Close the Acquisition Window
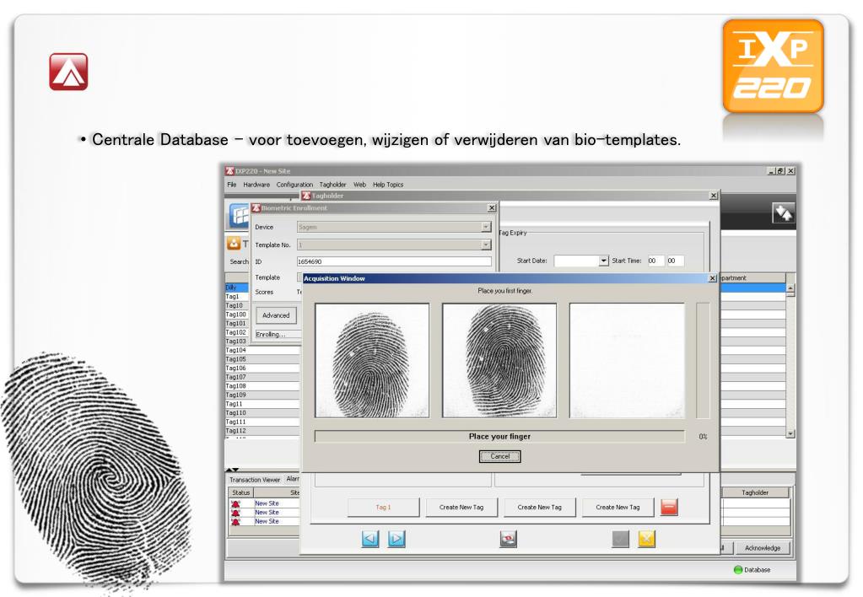 (x=712, y=278)
